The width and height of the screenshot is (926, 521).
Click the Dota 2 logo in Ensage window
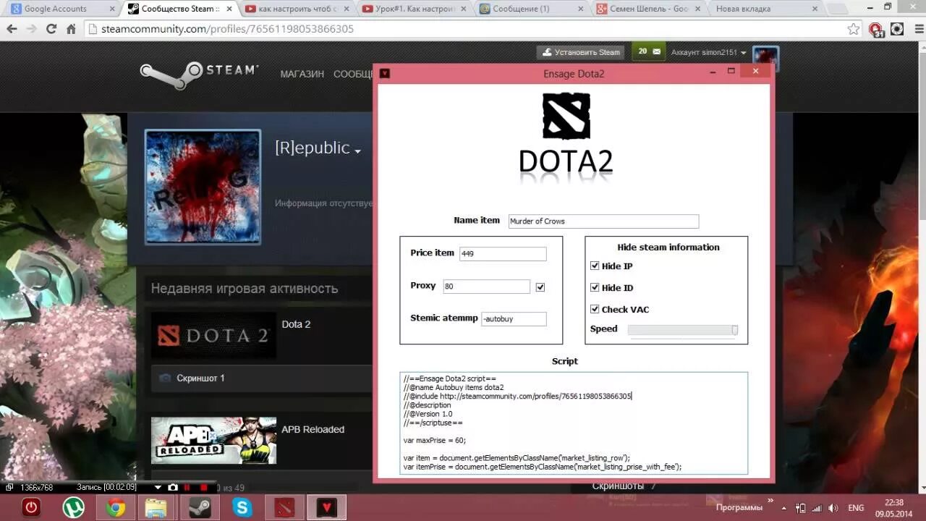click(x=566, y=116)
